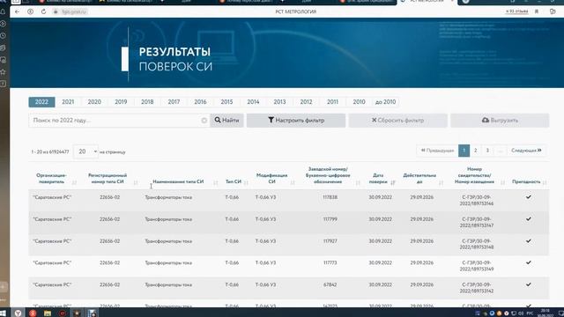The image size is (564, 317).
Task: Sort by Организация-поверитель column arrows
Action: coord(74,182)
